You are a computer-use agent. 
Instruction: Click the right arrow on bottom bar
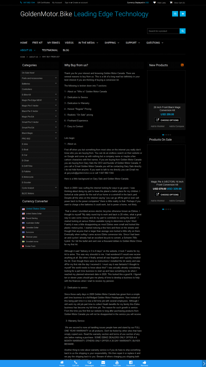(204, 363)
